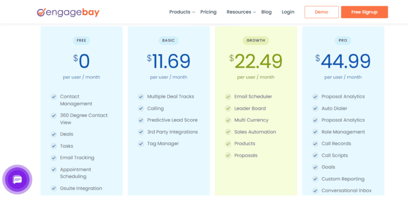
Task: Click checkmark icon beside 3rd Party Integrations
Action: [x=141, y=132]
